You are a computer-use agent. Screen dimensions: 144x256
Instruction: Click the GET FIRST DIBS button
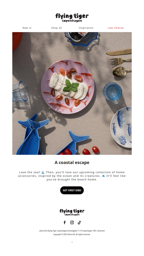point(72,190)
